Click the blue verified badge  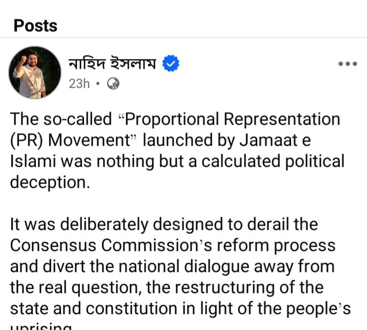170,64
